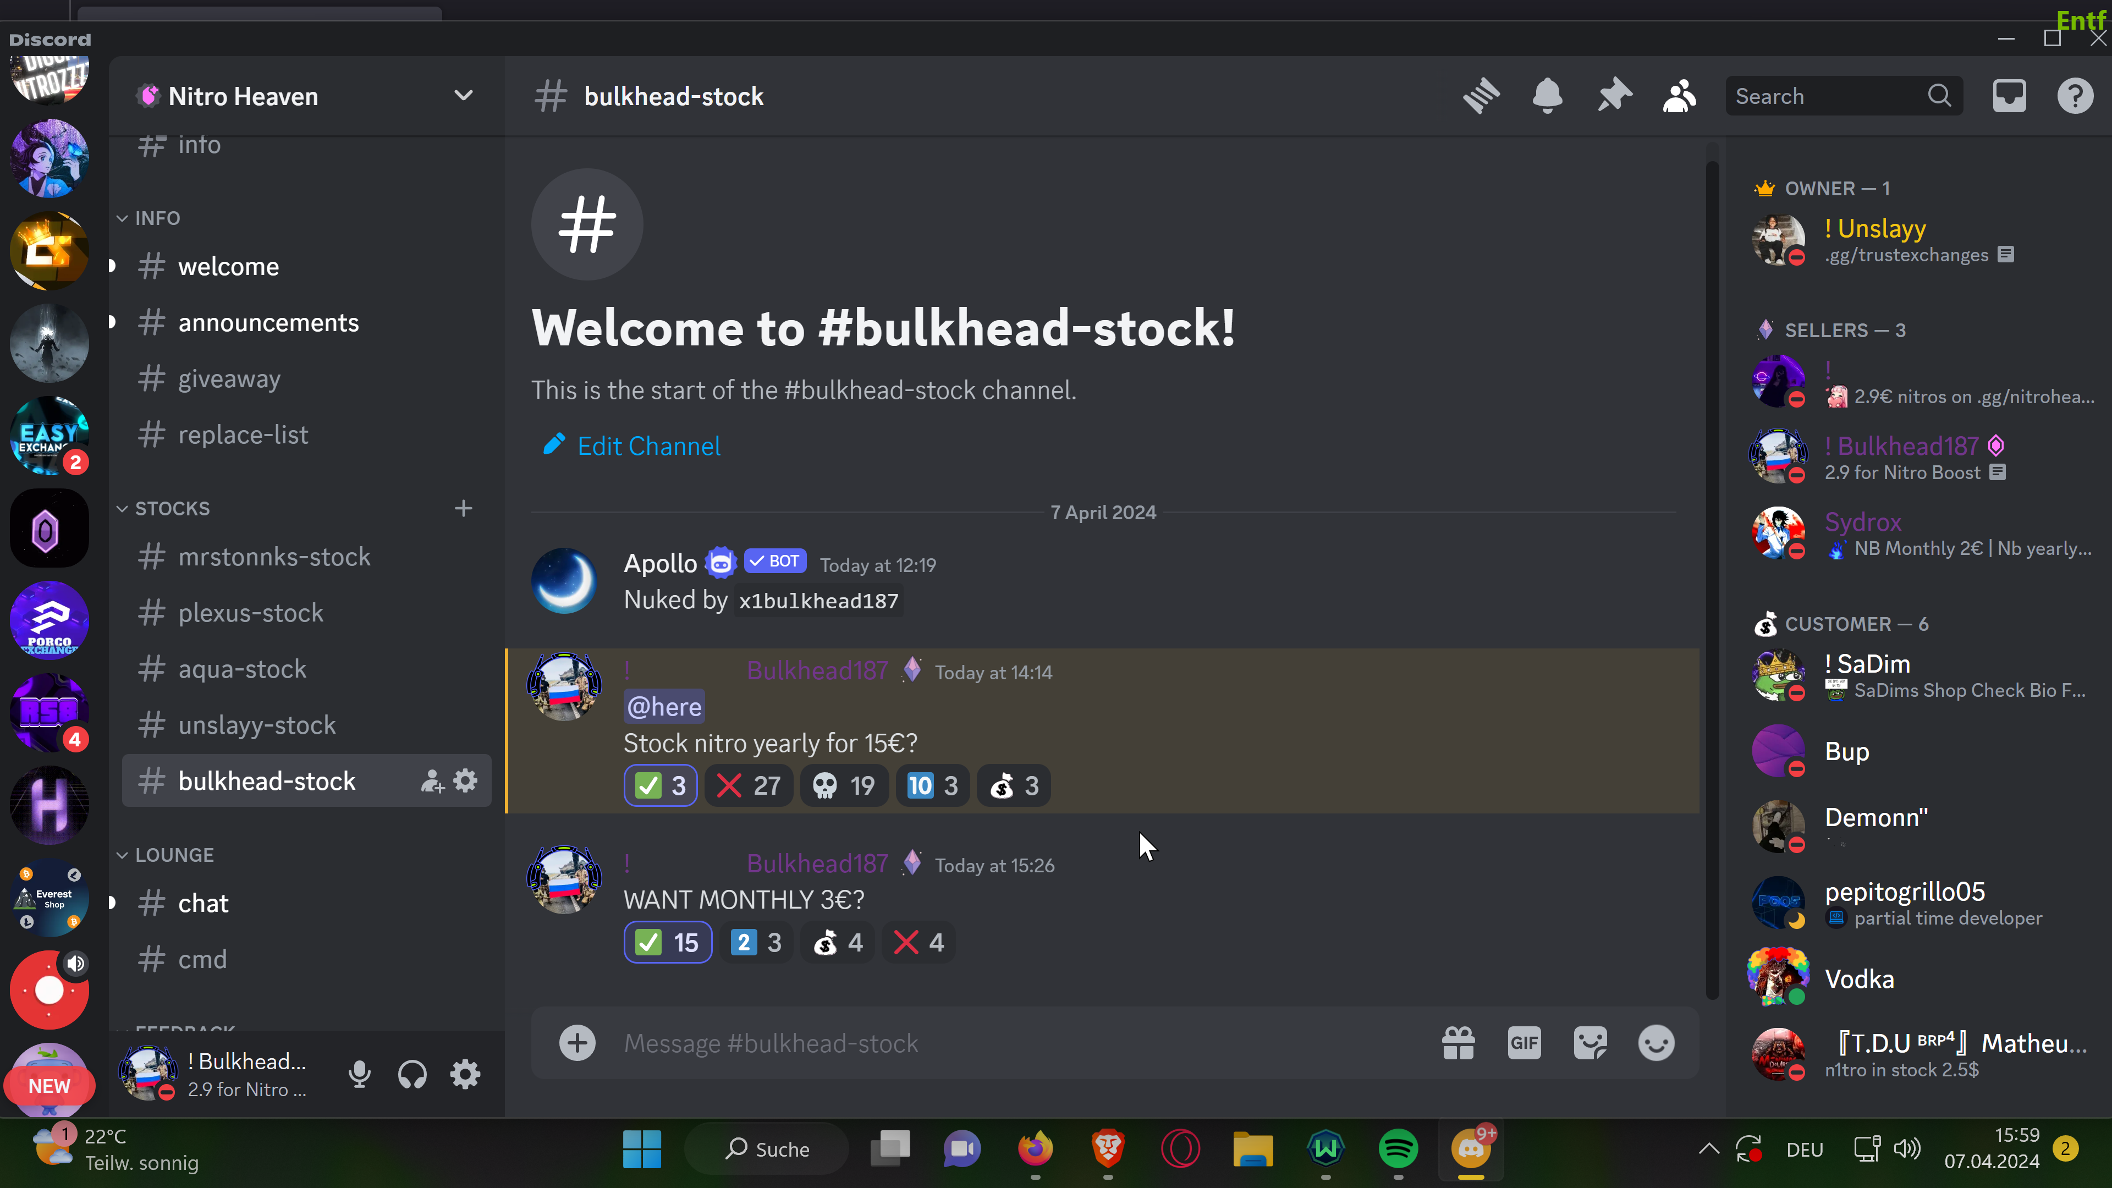Toggle deafen headphones icon

(413, 1074)
